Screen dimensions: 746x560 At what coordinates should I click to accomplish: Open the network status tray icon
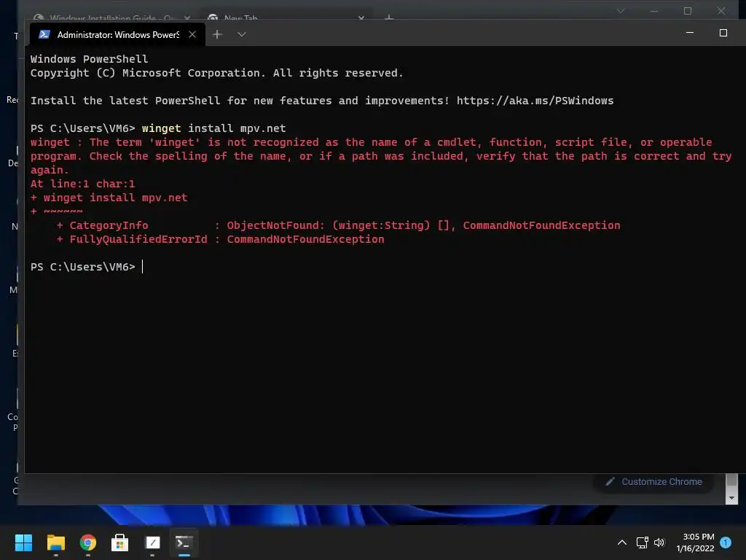click(x=643, y=542)
